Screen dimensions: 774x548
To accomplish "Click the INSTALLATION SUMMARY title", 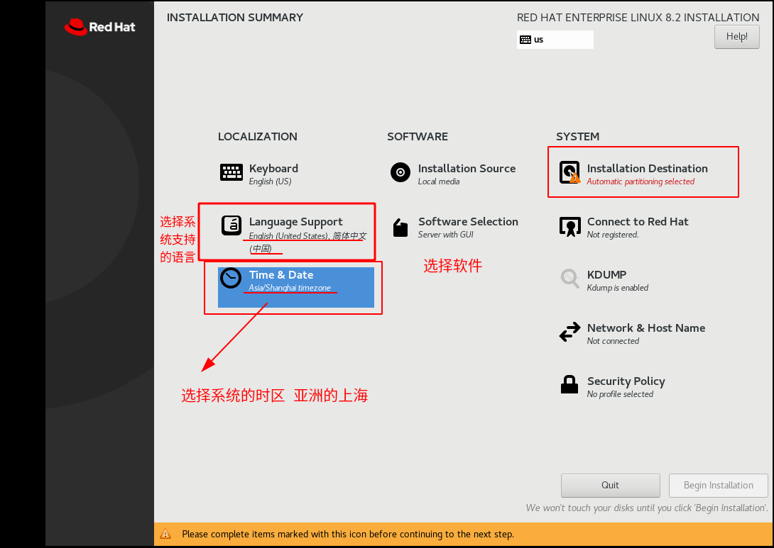I will [235, 17].
